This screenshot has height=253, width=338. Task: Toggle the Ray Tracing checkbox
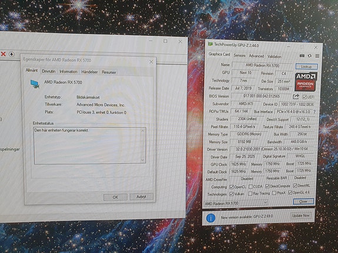250,194
